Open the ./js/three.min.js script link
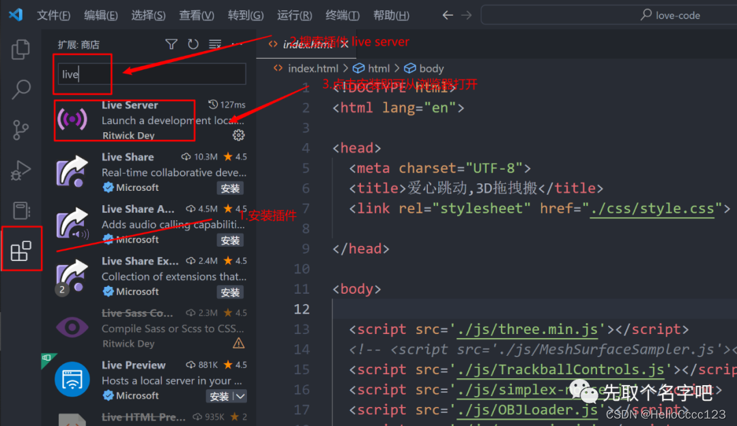The image size is (737, 426). (x=528, y=329)
